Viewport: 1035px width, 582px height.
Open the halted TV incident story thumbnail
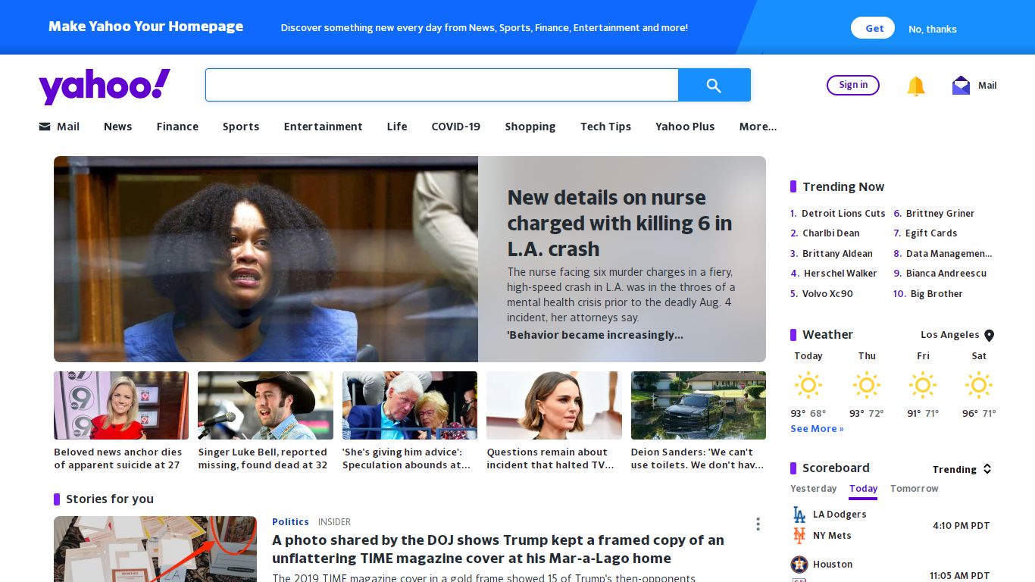(x=554, y=405)
